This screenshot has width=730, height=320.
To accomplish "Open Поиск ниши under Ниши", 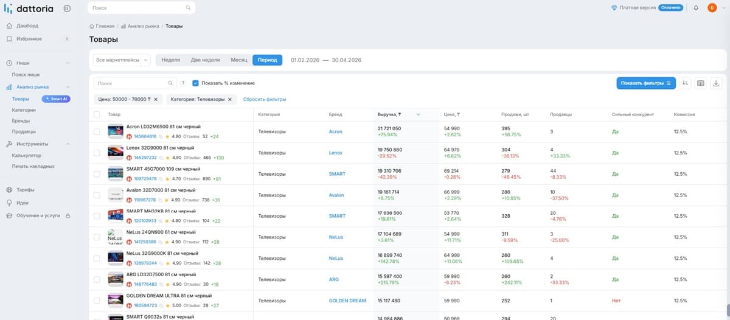I will click(26, 74).
